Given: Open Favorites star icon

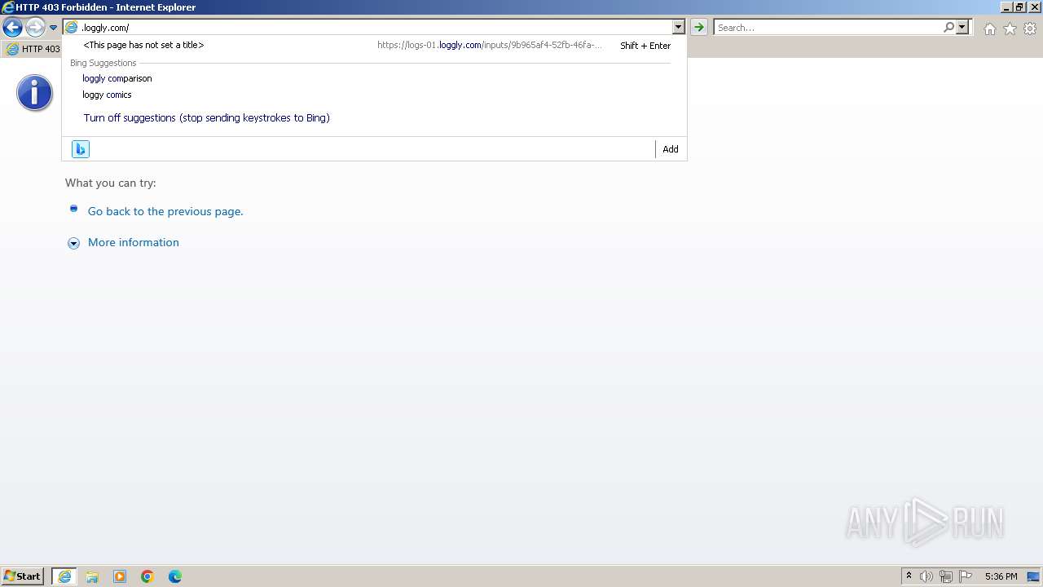Looking at the screenshot, I should tap(1010, 29).
